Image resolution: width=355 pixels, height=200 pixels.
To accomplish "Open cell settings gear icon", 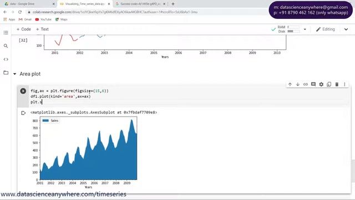I will 321,84.
